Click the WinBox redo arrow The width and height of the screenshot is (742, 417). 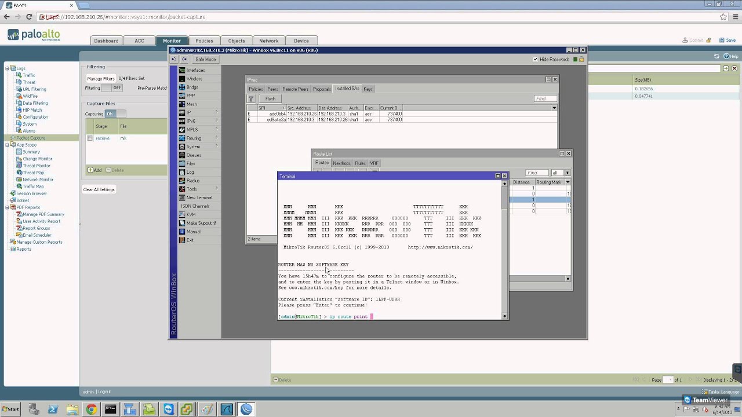pos(184,59)
